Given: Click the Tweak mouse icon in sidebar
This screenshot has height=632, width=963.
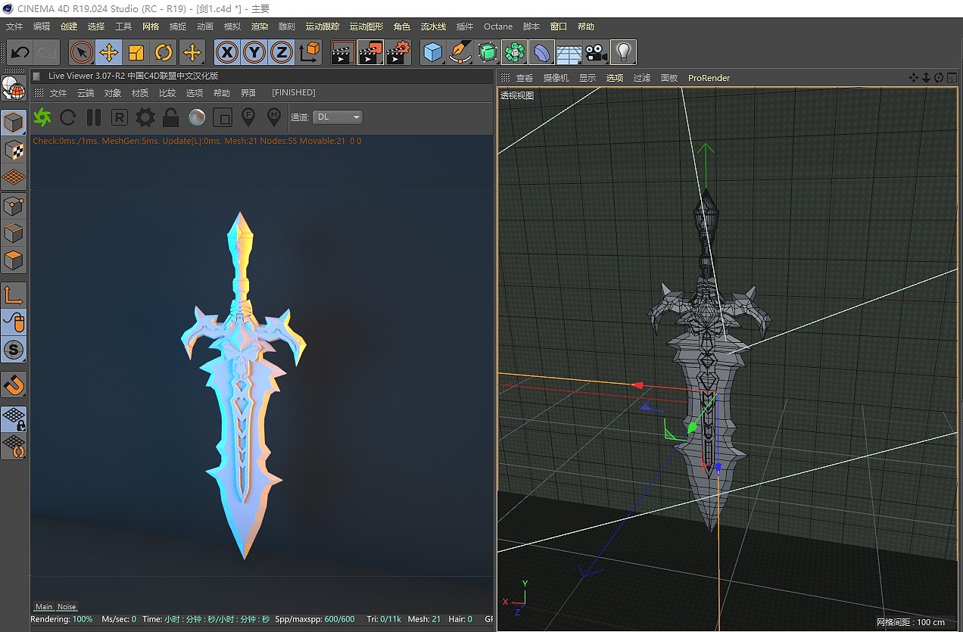Looking at the screenshot, I should pyautogui.click(x=14, y=322).
